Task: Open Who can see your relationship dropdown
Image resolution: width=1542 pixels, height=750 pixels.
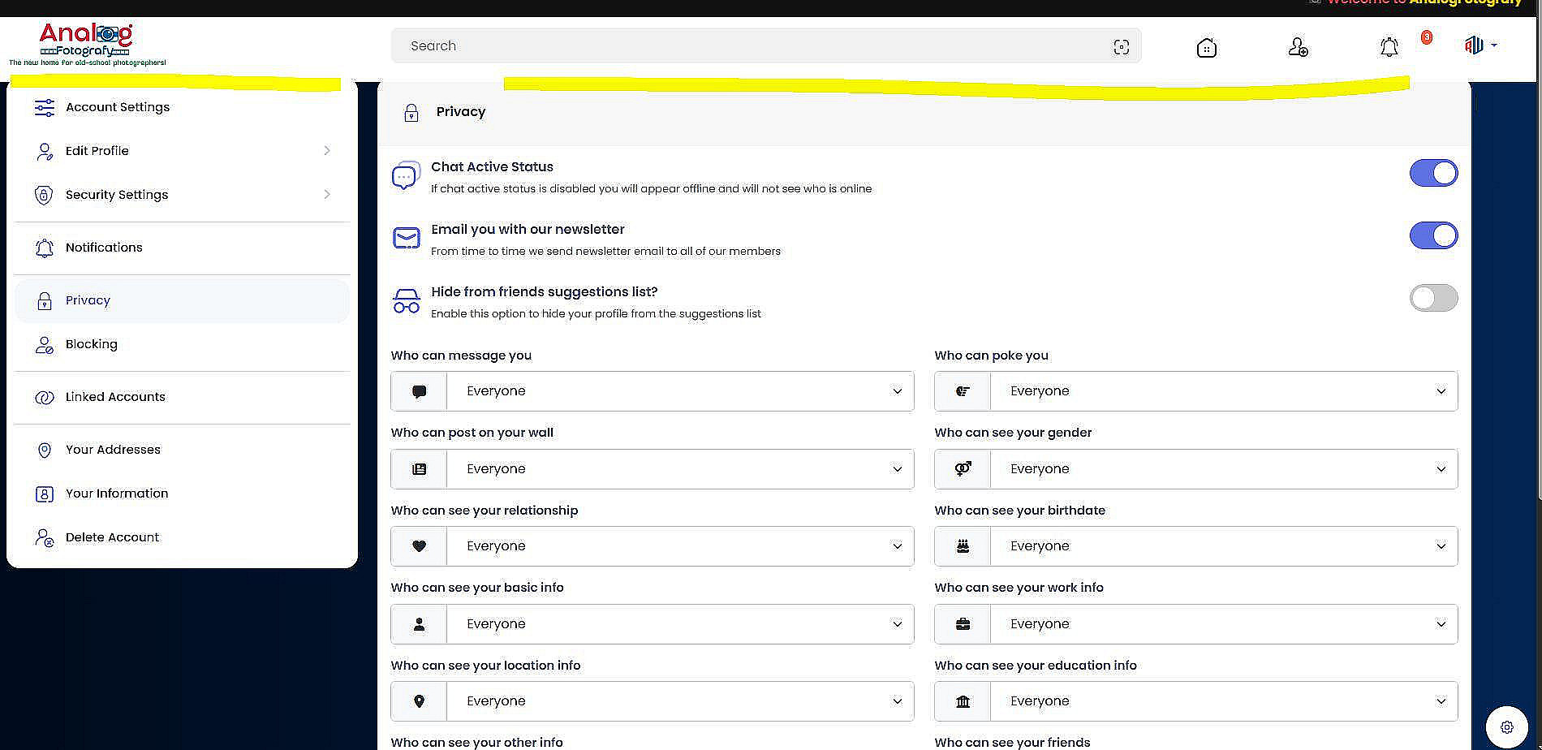Action: coord(680,546)
